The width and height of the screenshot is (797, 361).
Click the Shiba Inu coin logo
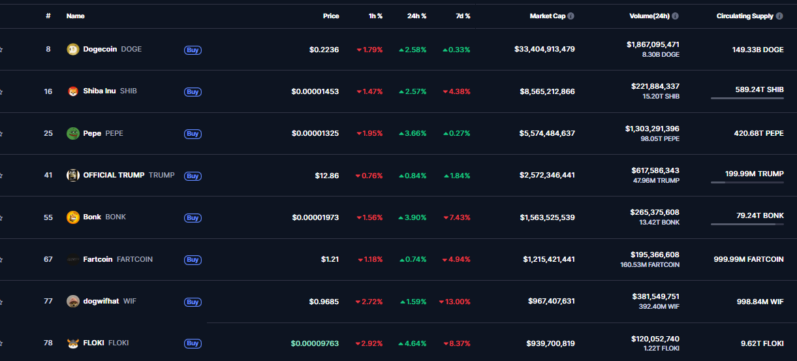[x=73, y=91]
